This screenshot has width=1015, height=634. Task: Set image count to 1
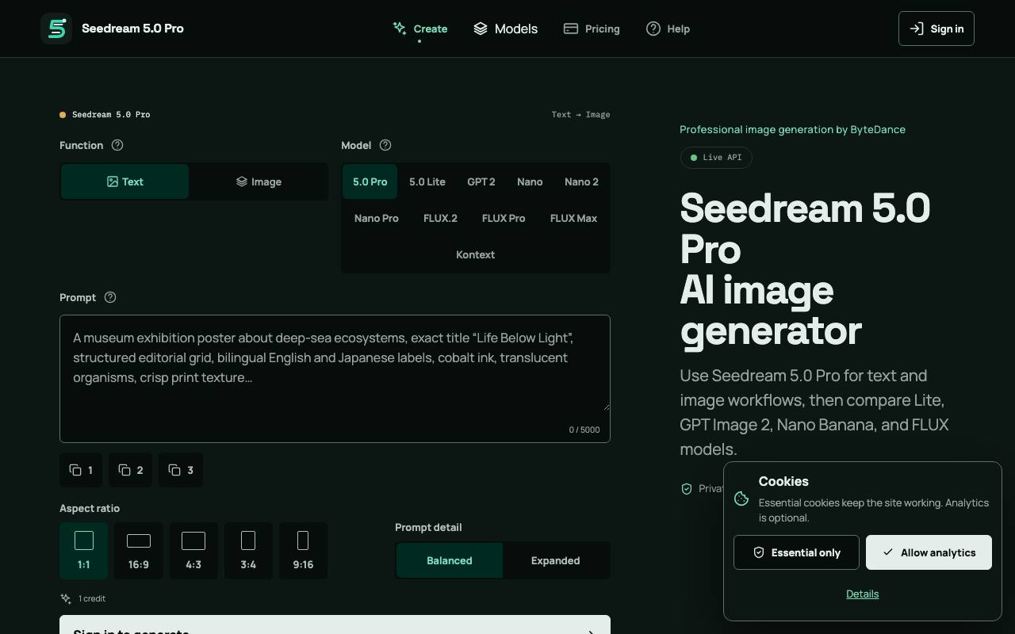(x=81, y=470)
